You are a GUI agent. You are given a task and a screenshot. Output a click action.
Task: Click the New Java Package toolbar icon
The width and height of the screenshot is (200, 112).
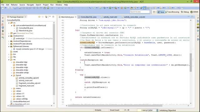[x=122, y=8]
